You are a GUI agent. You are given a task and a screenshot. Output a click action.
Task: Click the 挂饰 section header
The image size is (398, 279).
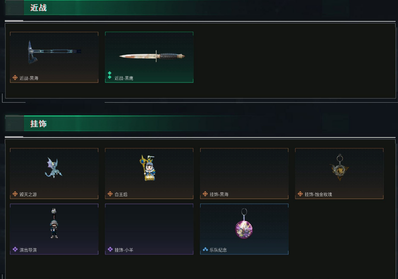pyautogui.click(x=39, y=124)
